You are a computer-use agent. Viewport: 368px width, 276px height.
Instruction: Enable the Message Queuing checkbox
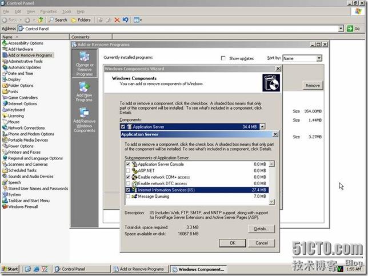pos(128,196)
